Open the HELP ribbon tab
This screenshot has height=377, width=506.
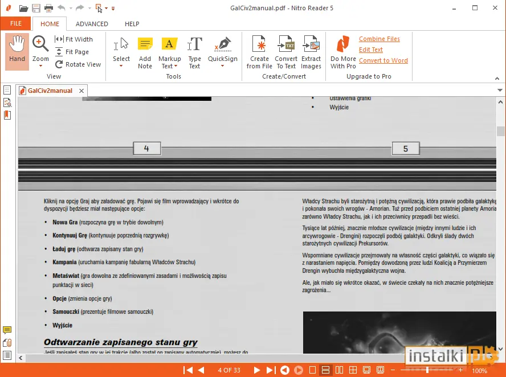click(132, 24)
